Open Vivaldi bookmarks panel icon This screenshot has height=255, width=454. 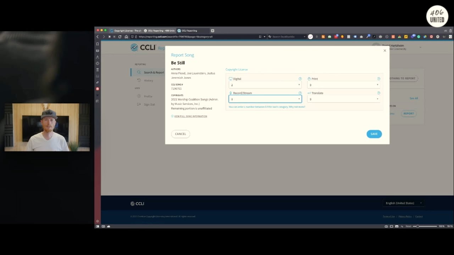coord(98,44)
